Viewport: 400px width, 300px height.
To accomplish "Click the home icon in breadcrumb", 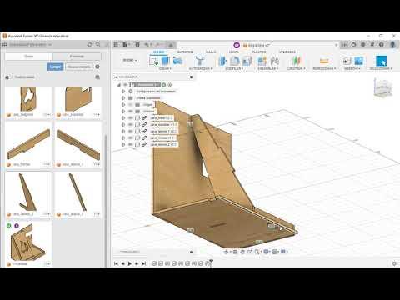I will [x=7, y=77].
